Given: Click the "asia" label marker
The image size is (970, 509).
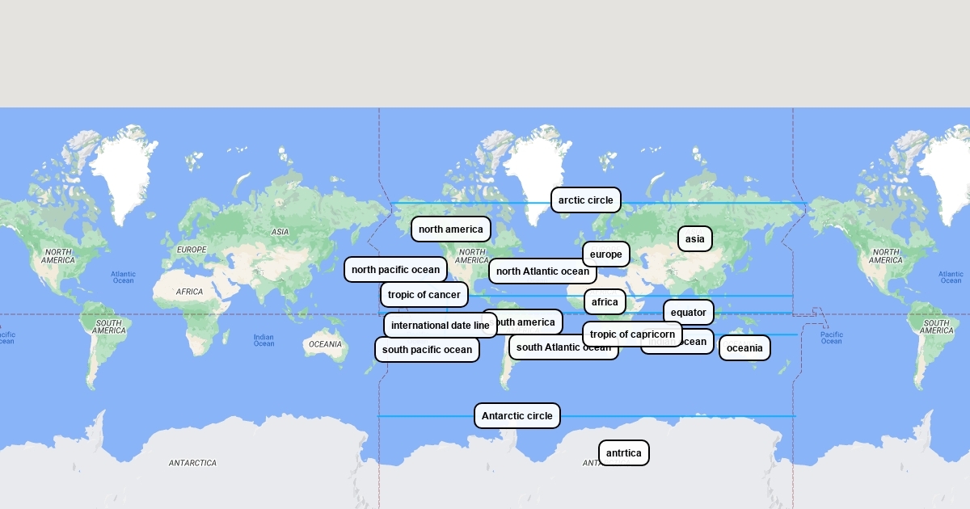Looking at the screenshot, I should (x=694, y=239).
